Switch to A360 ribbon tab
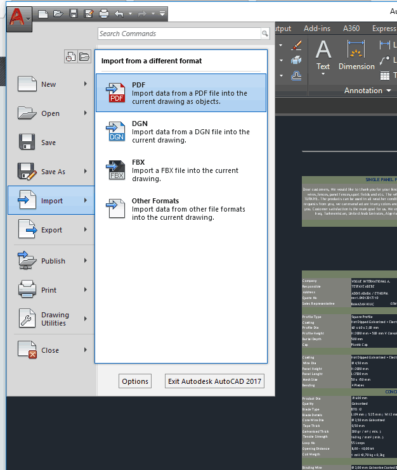Image resolution: width=397 pixels, height=470 pixels. tap(351, 29)
